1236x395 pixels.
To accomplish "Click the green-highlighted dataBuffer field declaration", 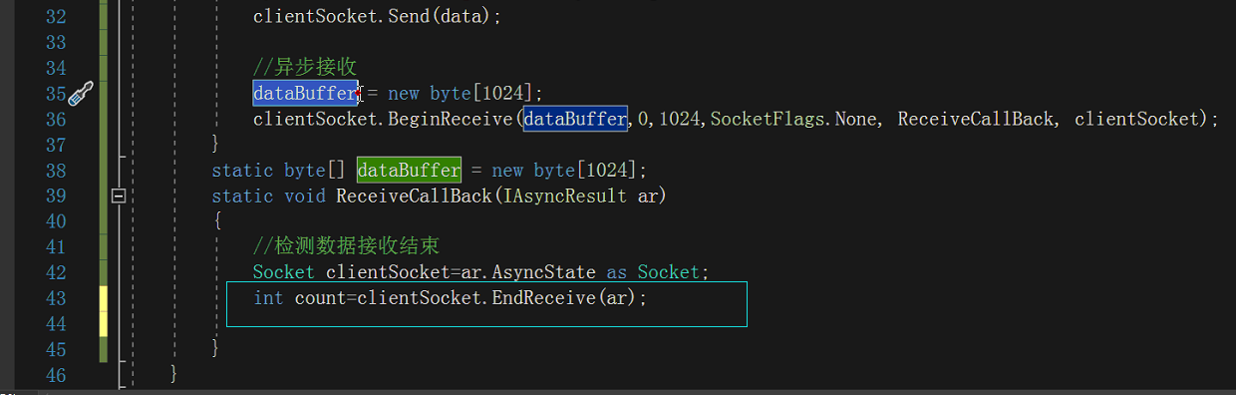I will click(x=409, y=170).
